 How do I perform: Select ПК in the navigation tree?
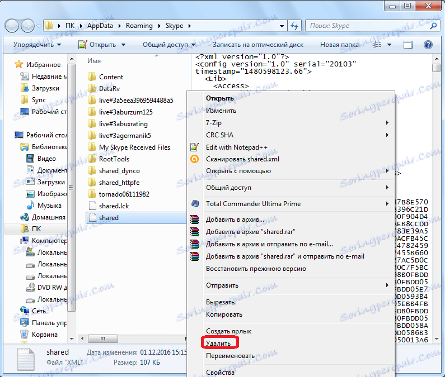[36, 228]
